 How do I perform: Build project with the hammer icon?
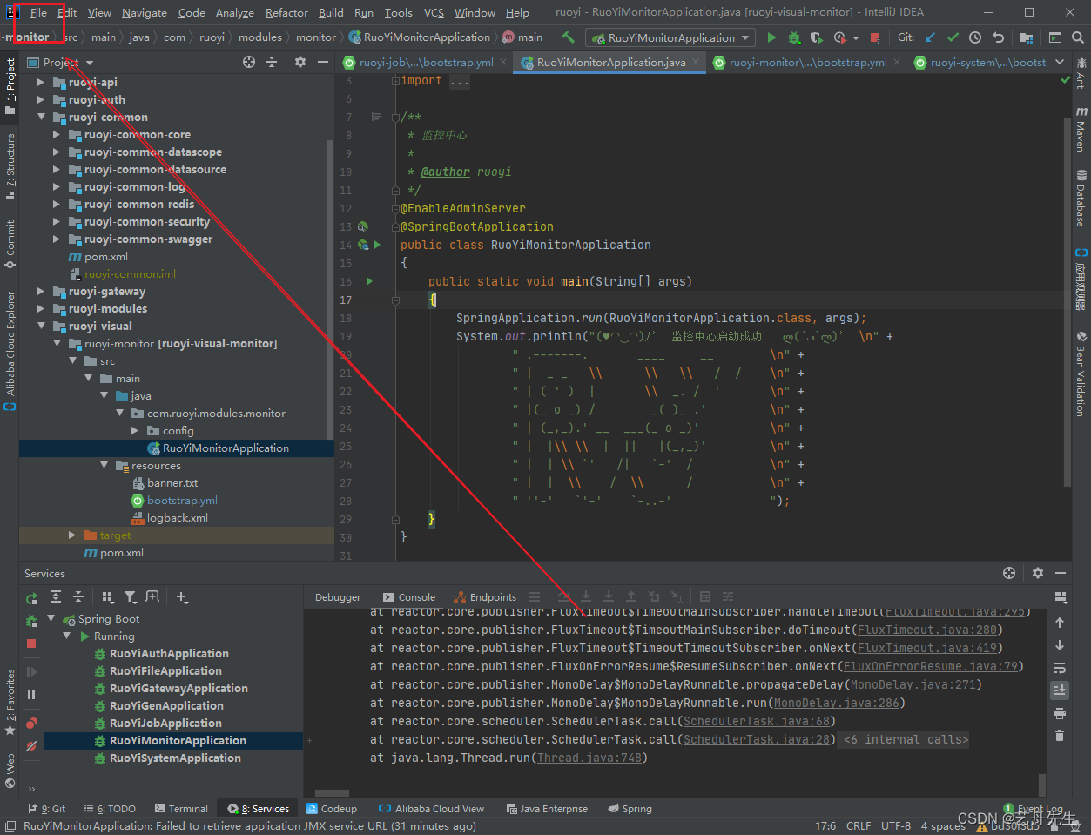[x=569, y=37]
